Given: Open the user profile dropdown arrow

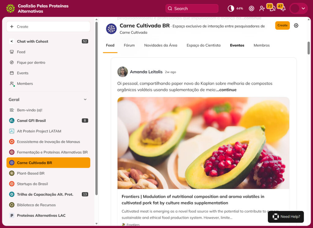Looking at the screenshot, I should point(303,8).
